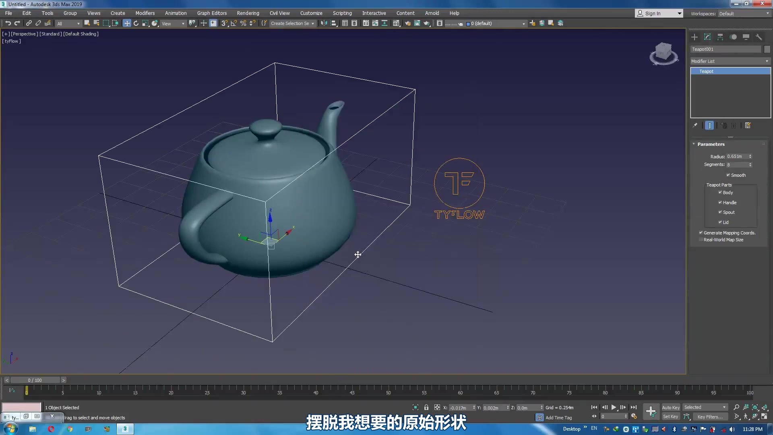Click the Set Key button

670,416
